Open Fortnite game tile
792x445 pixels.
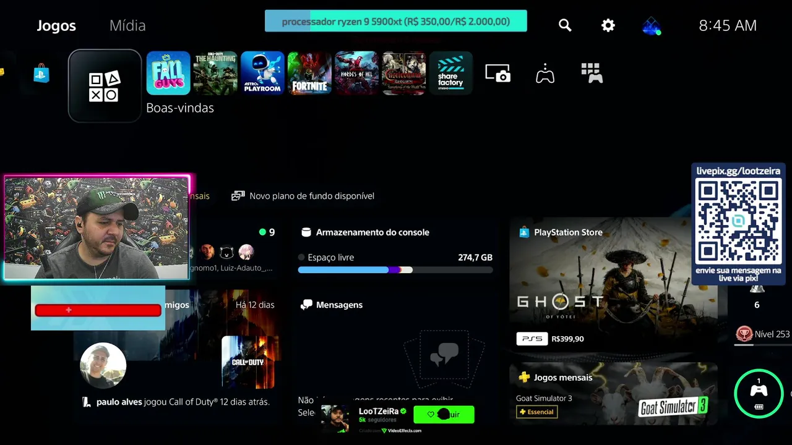(x=309, y=73)
